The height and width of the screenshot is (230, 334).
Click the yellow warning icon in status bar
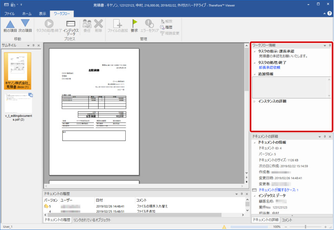coord(224,227)
